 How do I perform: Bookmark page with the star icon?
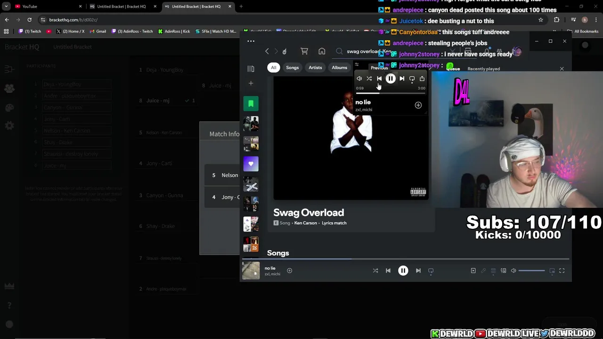[541, 20]
